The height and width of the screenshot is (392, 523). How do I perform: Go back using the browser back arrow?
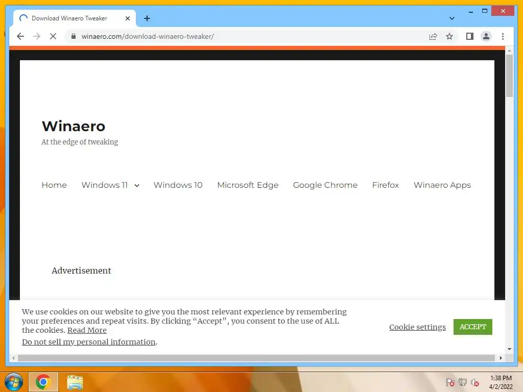coord(20,36)
